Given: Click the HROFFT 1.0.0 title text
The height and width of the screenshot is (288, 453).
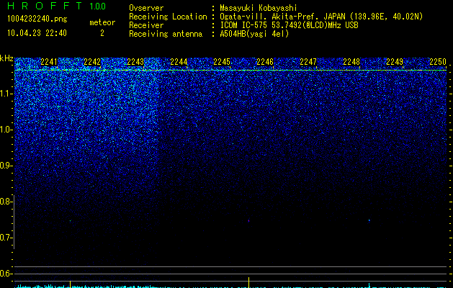Looking at the screenshot, I should [x=57, y=6].
